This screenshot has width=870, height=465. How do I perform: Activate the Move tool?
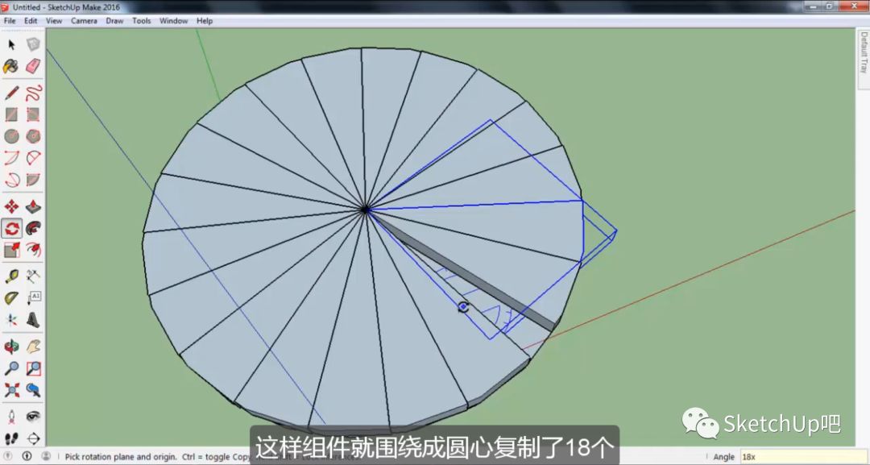[x=11, y=206]
